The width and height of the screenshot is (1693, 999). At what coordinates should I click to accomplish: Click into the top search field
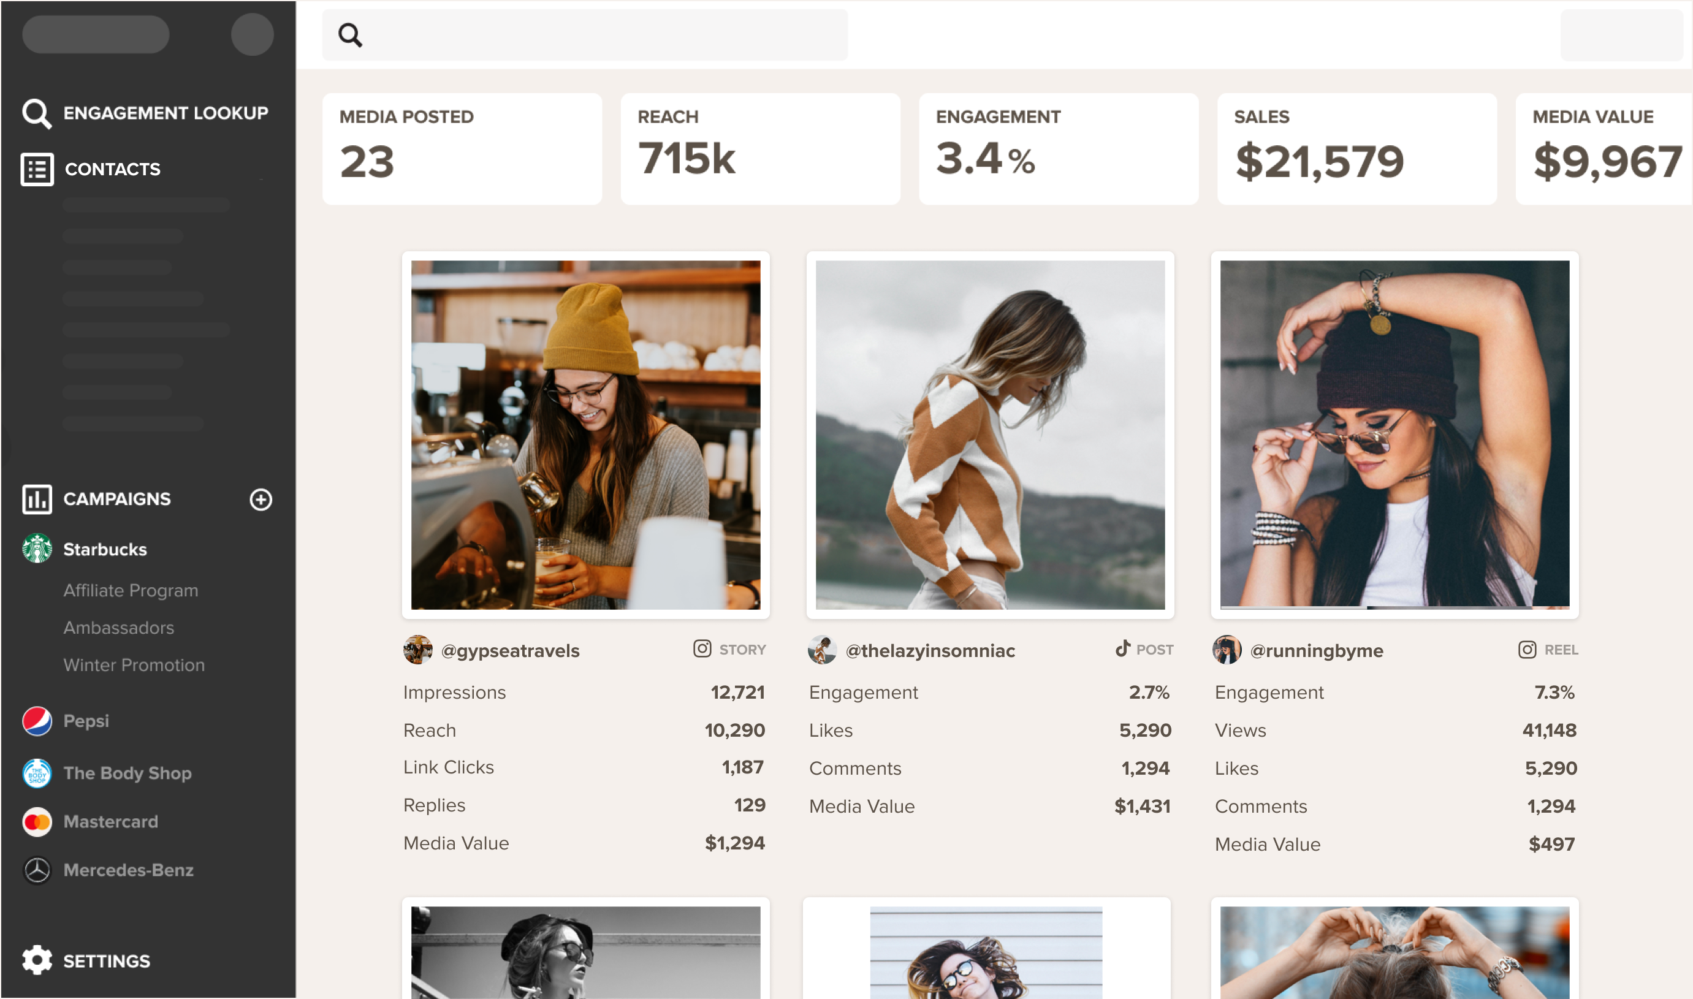(585, 35)
